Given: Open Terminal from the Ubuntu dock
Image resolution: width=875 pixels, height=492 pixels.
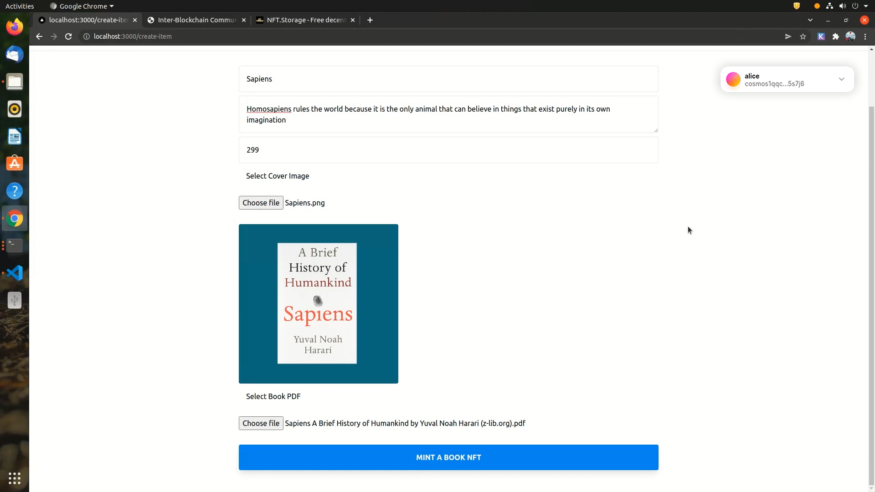Looking at the screenshot, I should (15, 246).
